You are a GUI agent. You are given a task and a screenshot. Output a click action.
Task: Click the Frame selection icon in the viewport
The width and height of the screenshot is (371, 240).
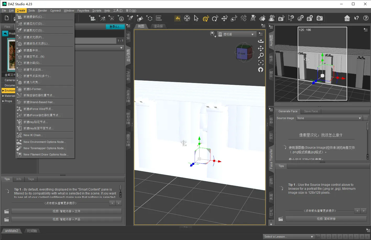pos(261,63)
